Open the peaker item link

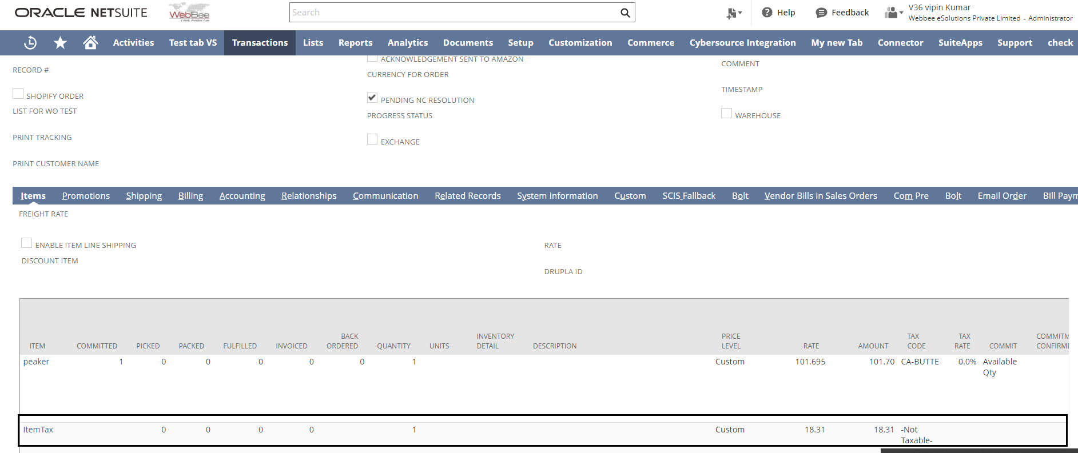pos(36,362)
